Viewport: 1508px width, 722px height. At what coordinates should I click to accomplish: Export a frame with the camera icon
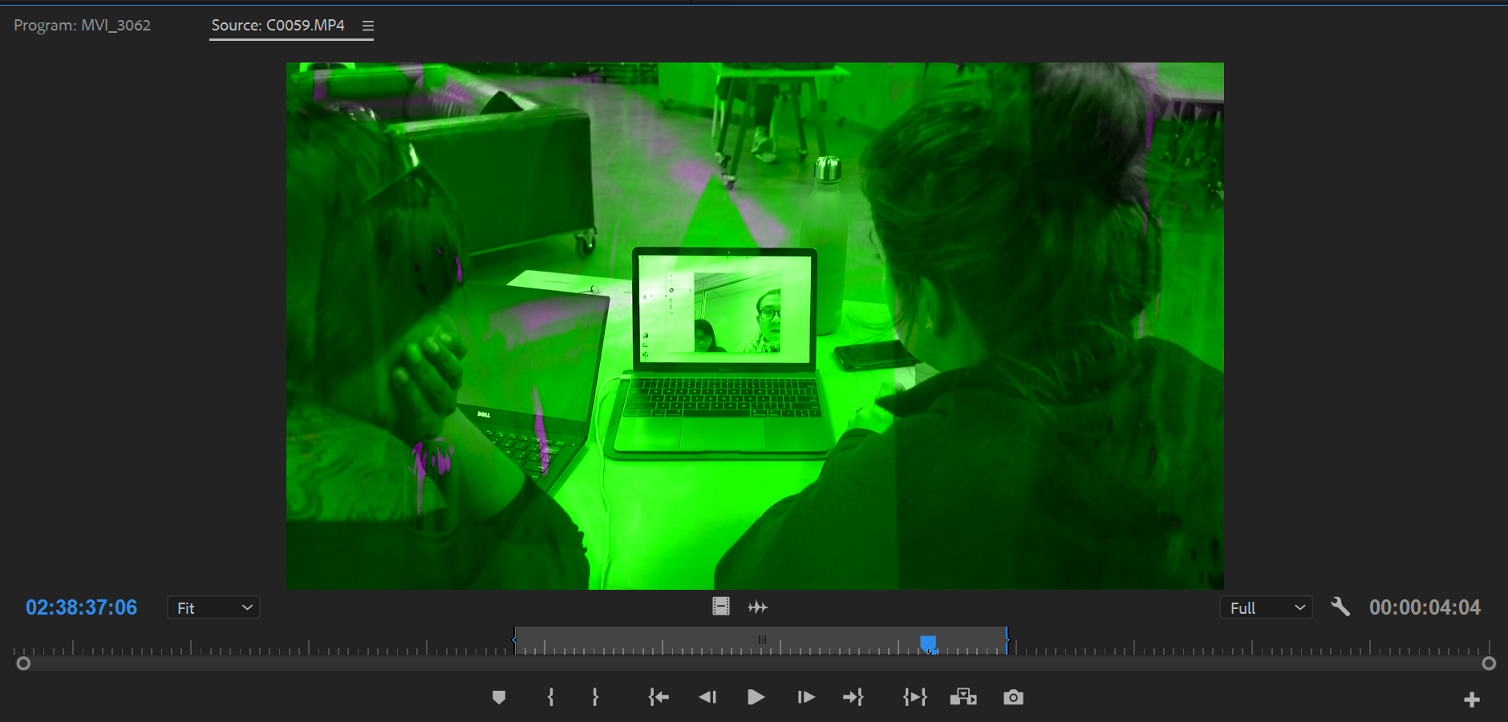[x=1012, y=696]
